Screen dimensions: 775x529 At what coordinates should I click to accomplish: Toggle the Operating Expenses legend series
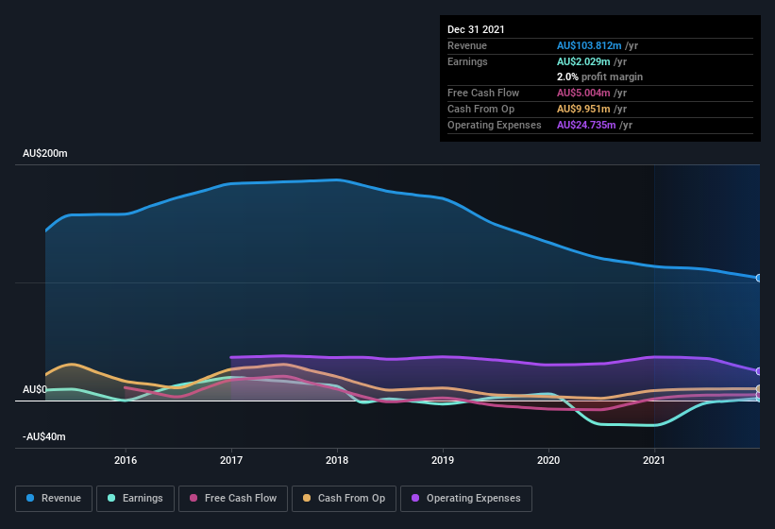click(x=465, y=499)
